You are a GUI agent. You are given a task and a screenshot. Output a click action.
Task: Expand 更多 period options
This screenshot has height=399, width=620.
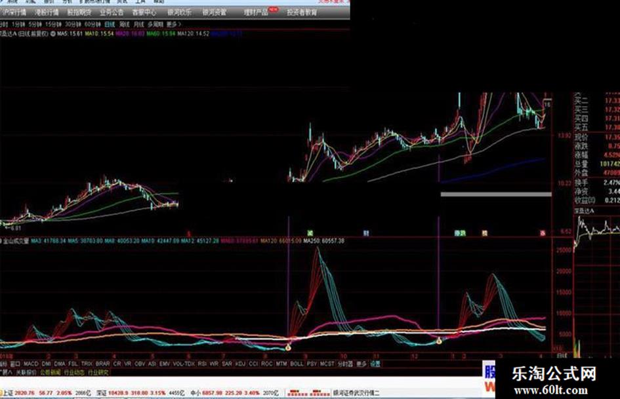[174, 24]
